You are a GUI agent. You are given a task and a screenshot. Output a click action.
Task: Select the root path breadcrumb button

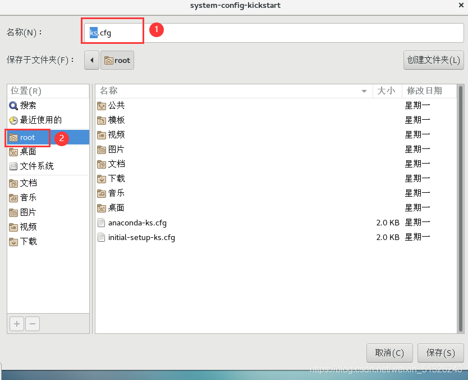(117, 60)
